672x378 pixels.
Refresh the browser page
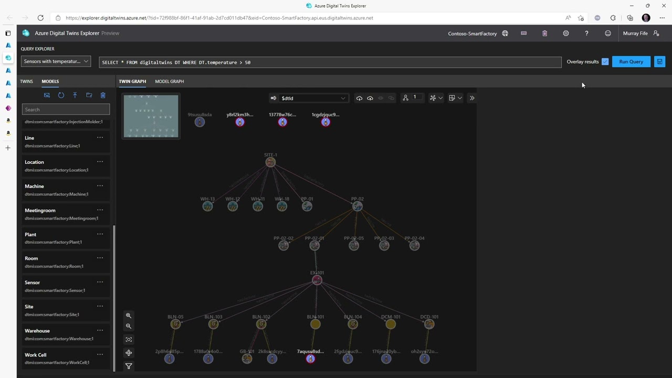coord(40,18)
